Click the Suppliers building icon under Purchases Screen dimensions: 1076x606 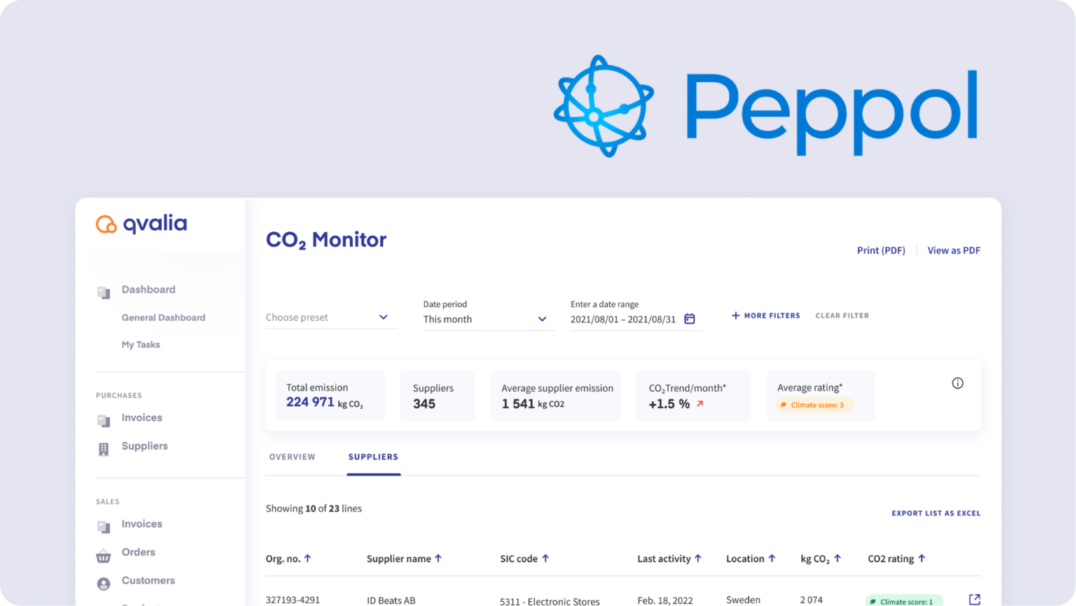point(104,449)
